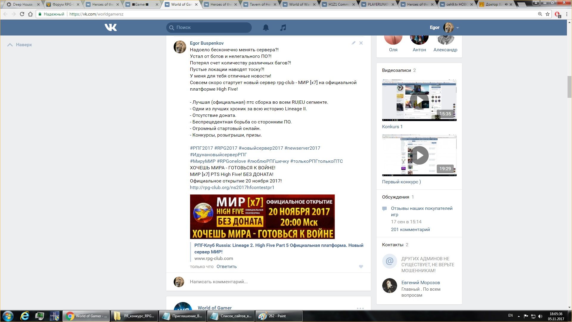Image resolution: width=572 pixels, height=322 pixels.
Task: Show hidden system tray icons
Action: [x=519, y=316]
